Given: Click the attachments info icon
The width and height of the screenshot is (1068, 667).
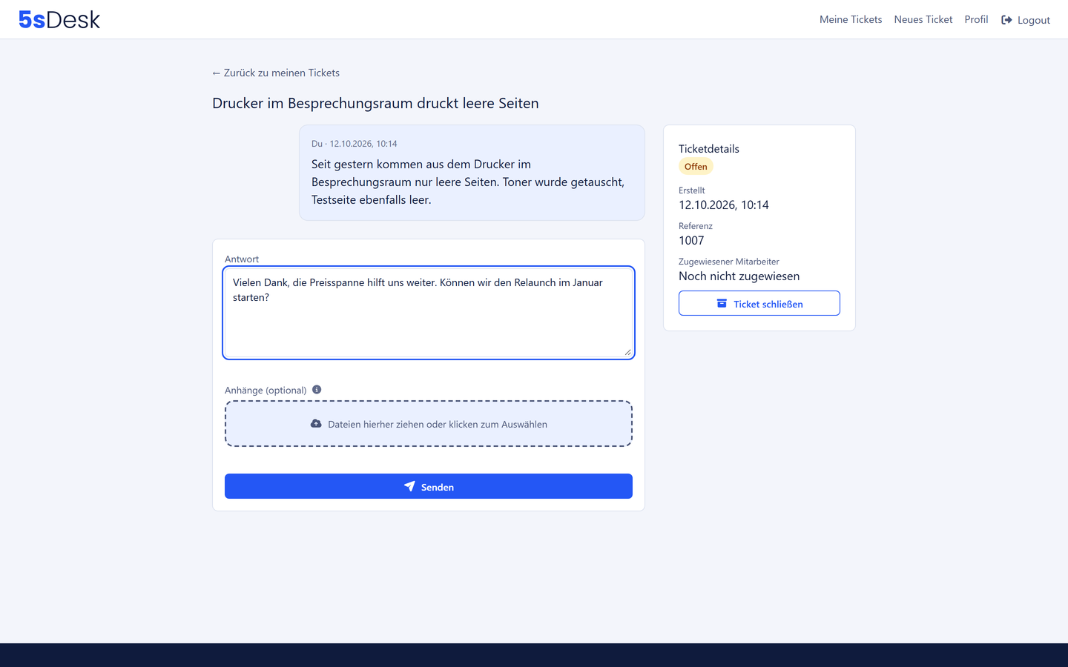Looking at the screenshot, I should pyautogui.click(x=317, y=390).
